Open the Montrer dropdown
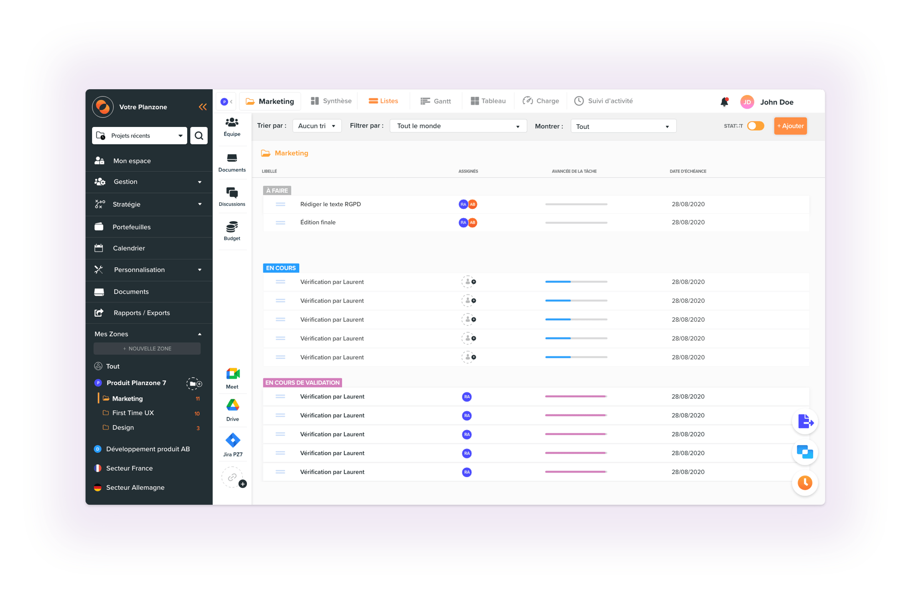Screen dimensions: 911x599 (622, 127)
